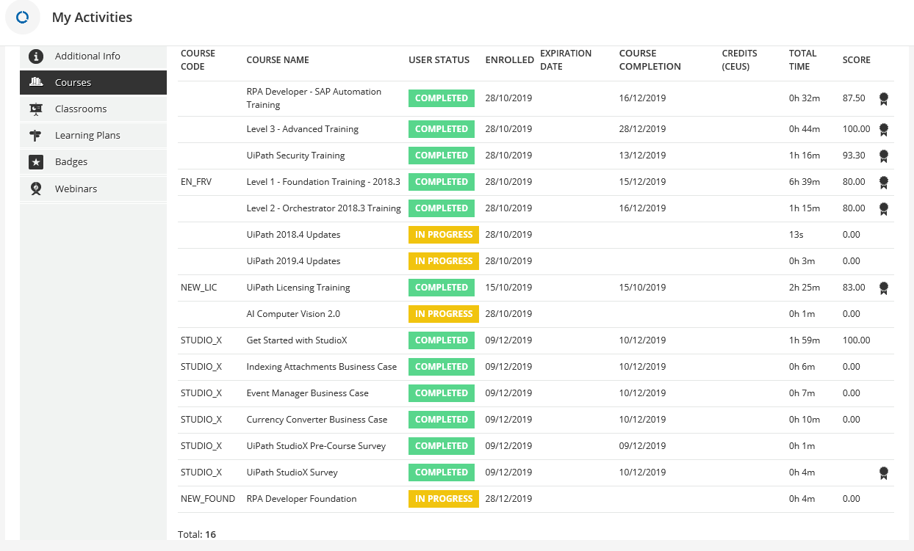Click the Badges star icon
The width and height of the screenshot is (914, 551).
(36, 162)
